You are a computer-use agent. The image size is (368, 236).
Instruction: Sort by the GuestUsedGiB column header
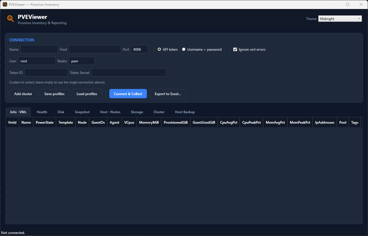204,122
